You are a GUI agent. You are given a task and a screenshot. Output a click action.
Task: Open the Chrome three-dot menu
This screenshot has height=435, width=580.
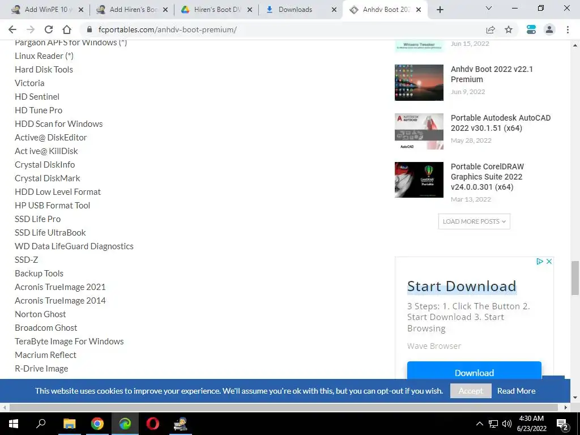click(568, 29)
